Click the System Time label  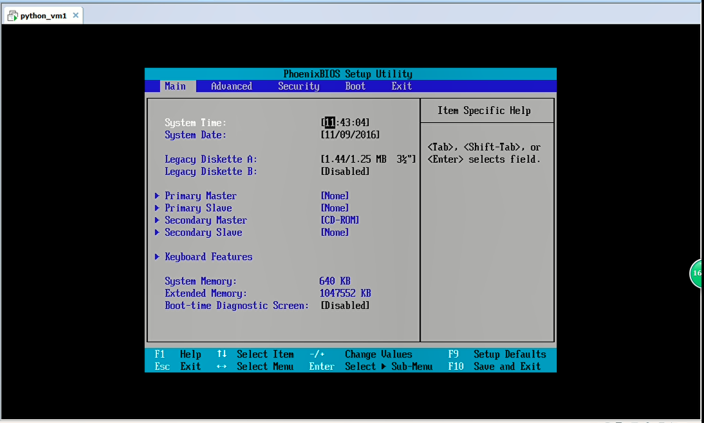(x=195, y=123)
